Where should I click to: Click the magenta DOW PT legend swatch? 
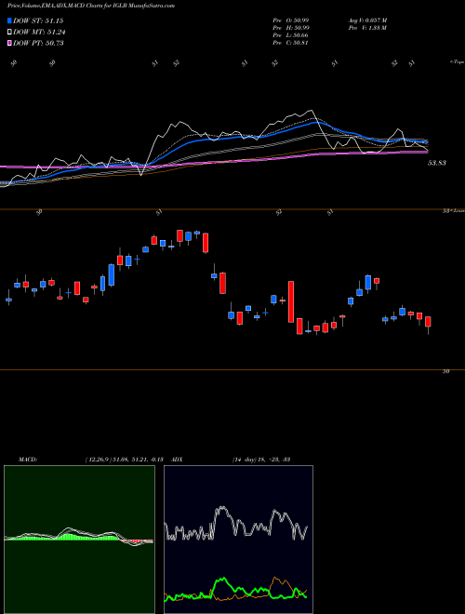pyautogui.click(x=9, y=43)
